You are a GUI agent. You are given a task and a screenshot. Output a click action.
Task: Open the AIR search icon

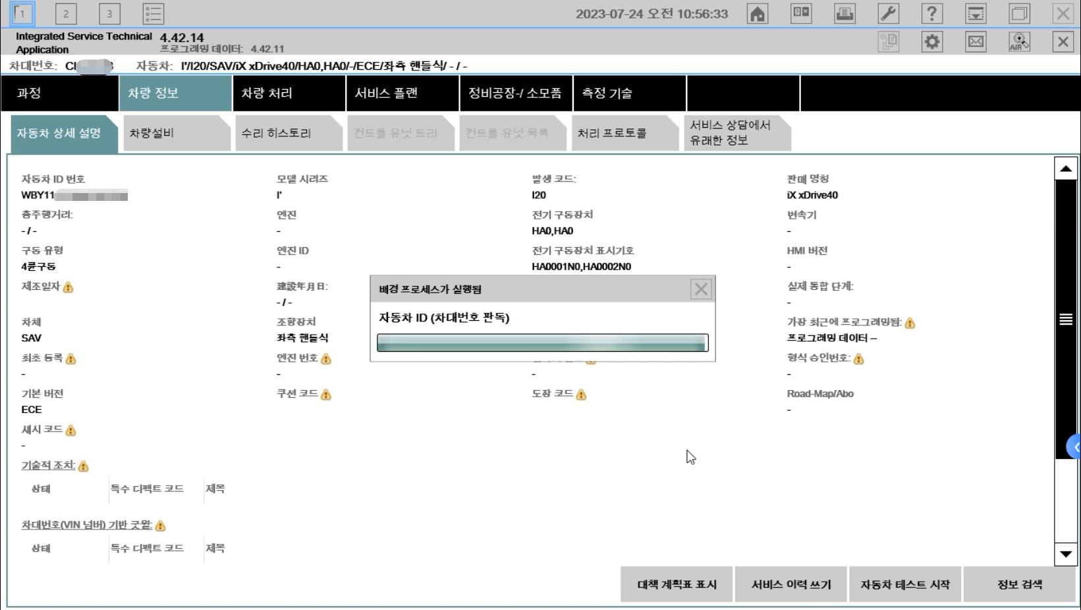[x=1019, y=42]
